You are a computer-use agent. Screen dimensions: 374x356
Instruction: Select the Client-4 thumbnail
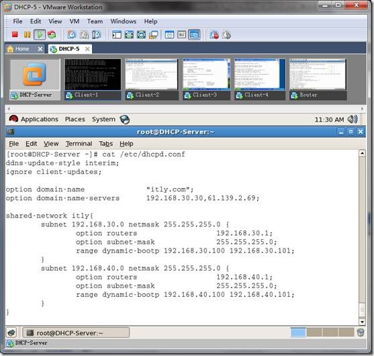coord(260,79)
